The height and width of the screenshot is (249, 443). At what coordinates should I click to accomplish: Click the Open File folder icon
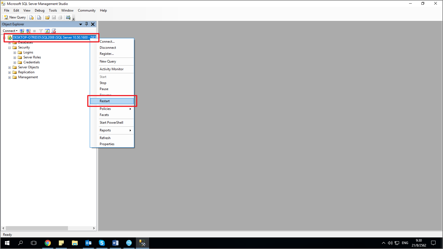(x=48, y=17)
